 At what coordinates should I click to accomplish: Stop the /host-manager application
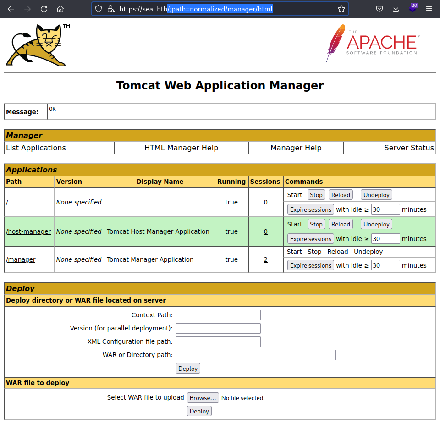point(316,224)
